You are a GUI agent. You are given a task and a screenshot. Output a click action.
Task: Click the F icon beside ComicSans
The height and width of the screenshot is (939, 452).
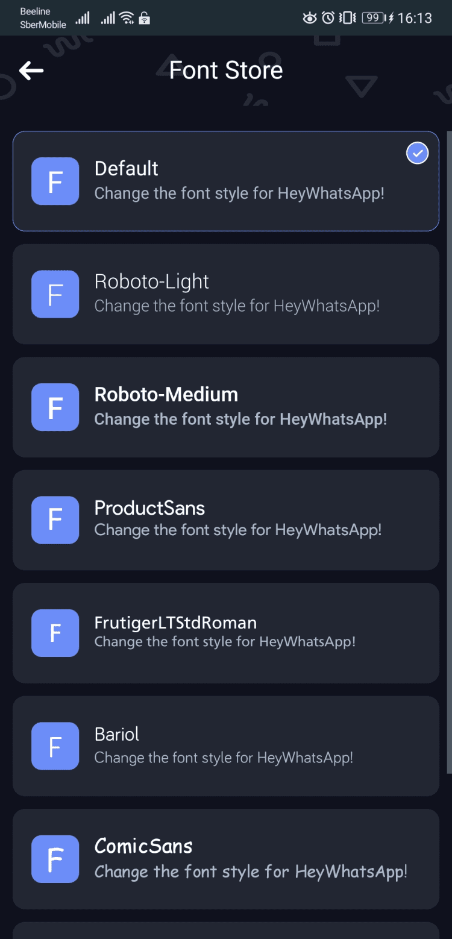click(55, 859)
